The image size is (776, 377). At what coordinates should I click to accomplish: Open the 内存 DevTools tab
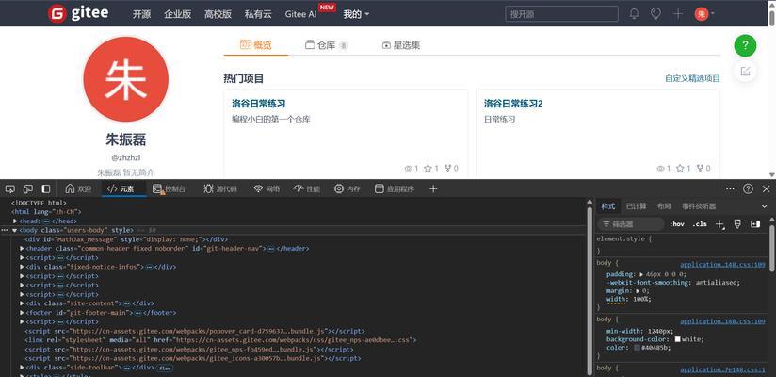point(347,188)
